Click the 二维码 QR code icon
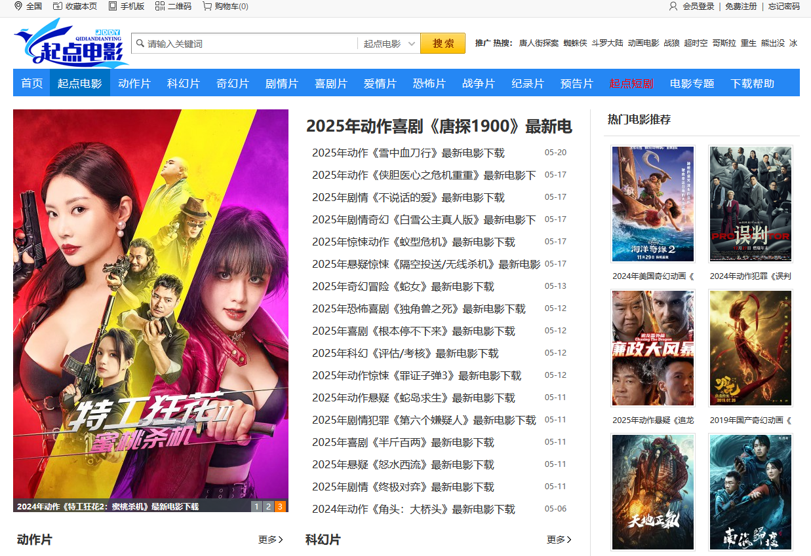Viewport: 811px width, 556px height. click(160, 6)
